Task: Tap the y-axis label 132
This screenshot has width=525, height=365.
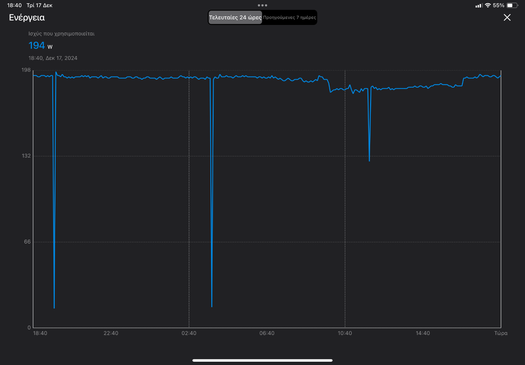Action: [x=26, y=156]
